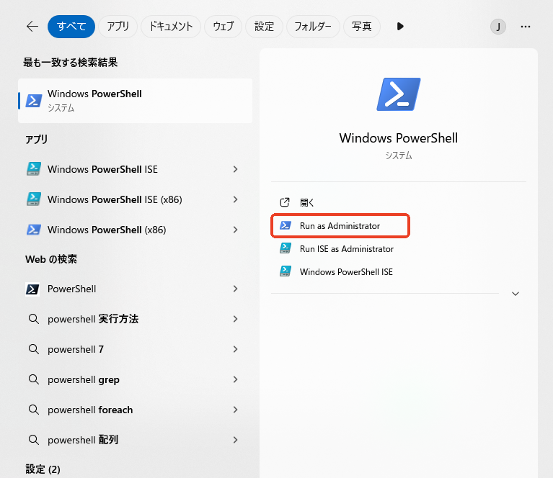Click the preview pane Windows PowerShell ISE icon

click(286, 271)
